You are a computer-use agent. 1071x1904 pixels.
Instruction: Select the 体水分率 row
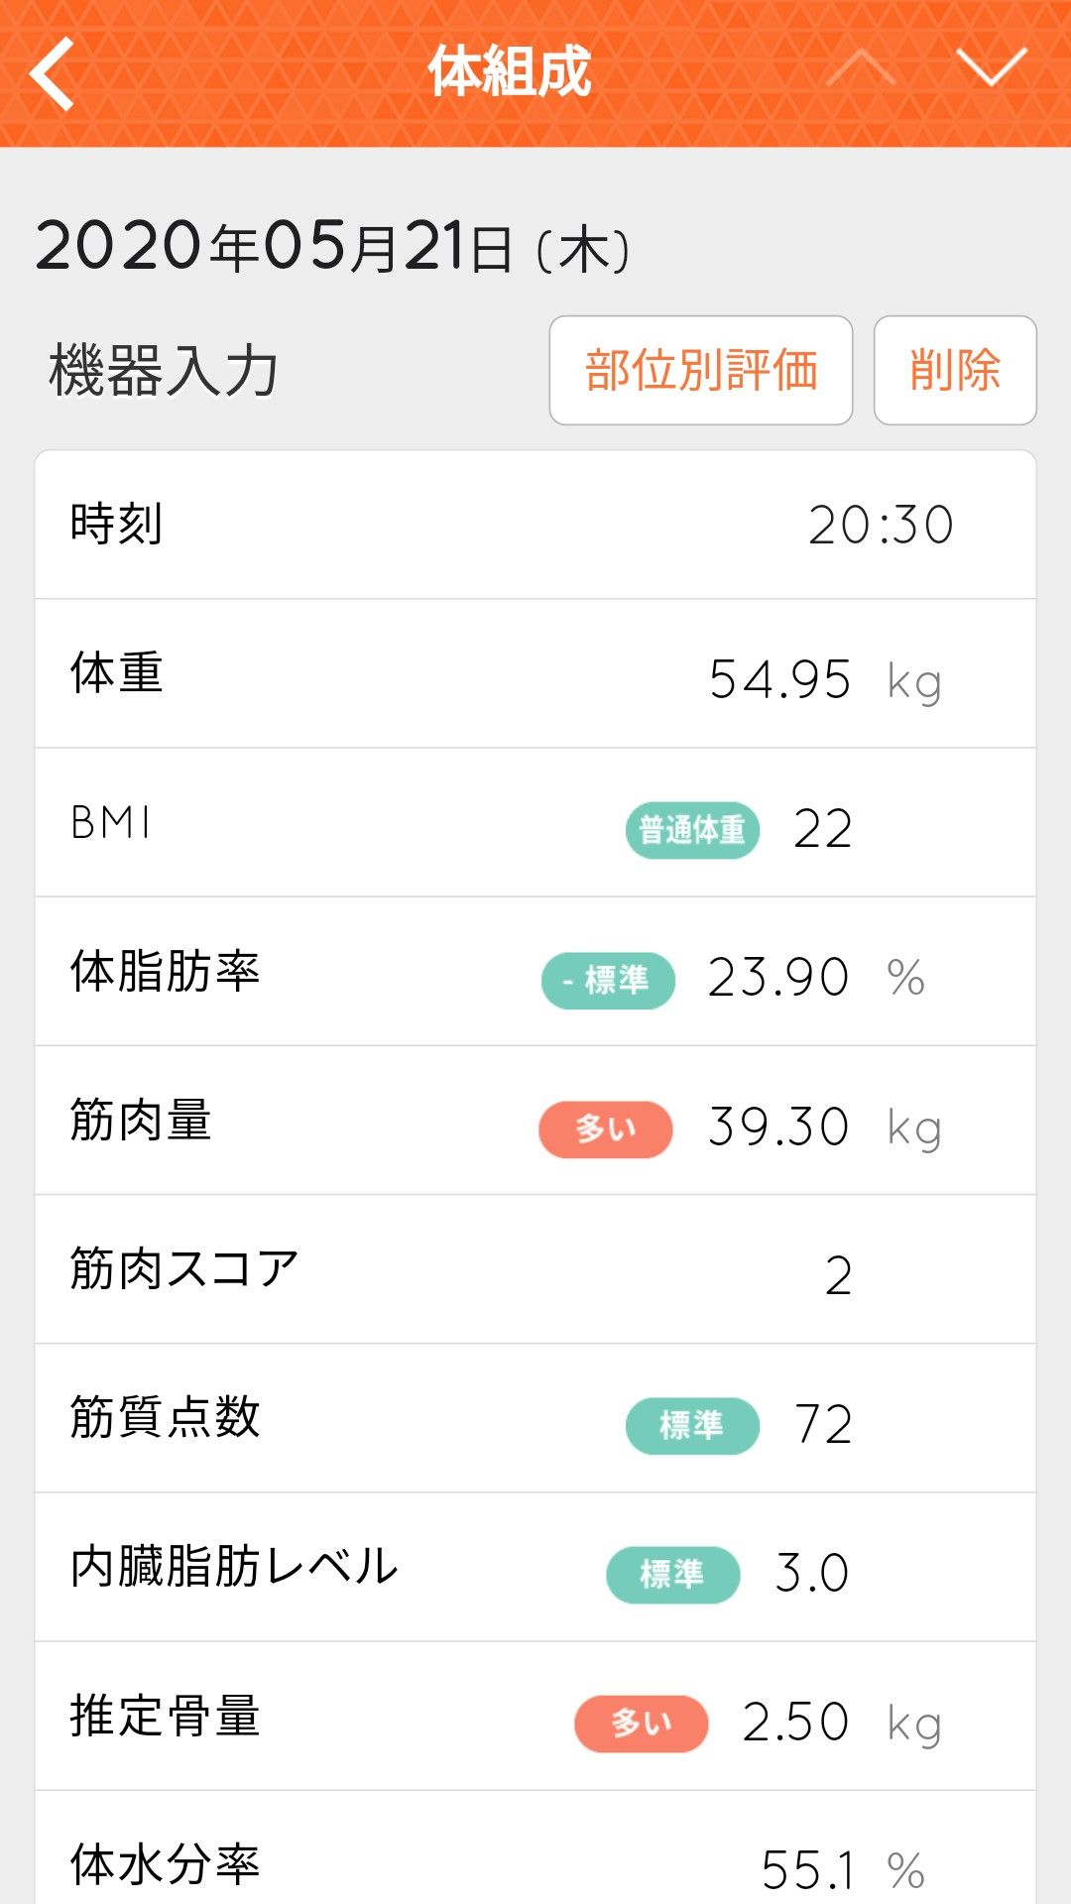tap(535, 1864)
